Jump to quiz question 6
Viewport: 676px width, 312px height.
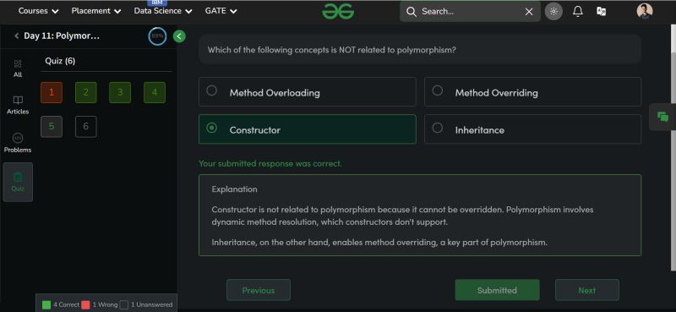[86, 127]
